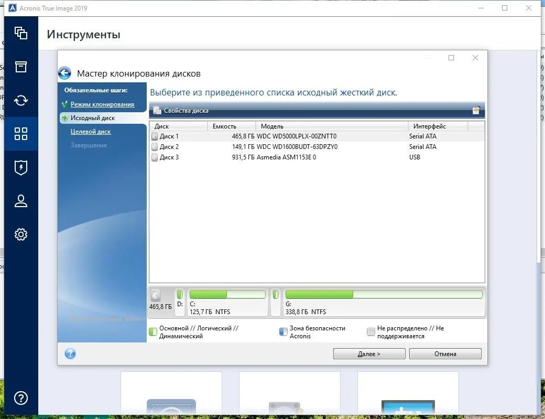Image resolution: width=545 pixels, height=419 pixels.
Task: Open Active Protection shield section
Action: coord(21,167)
